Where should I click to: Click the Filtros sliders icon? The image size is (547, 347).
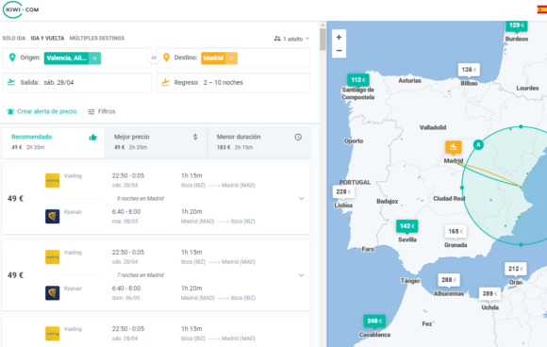pos(91,111)
